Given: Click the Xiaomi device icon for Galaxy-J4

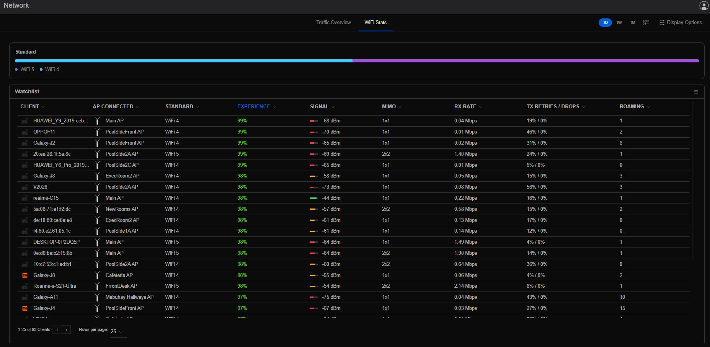Looking at the screenshot, I should (x=25, y=308).
